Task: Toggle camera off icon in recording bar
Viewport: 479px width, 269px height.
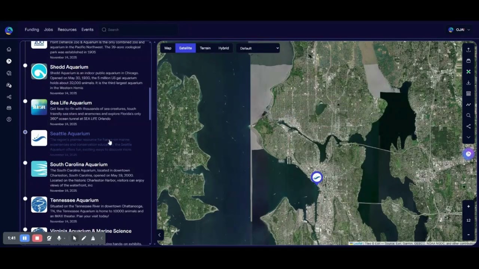Action: [x=49, y=238]
